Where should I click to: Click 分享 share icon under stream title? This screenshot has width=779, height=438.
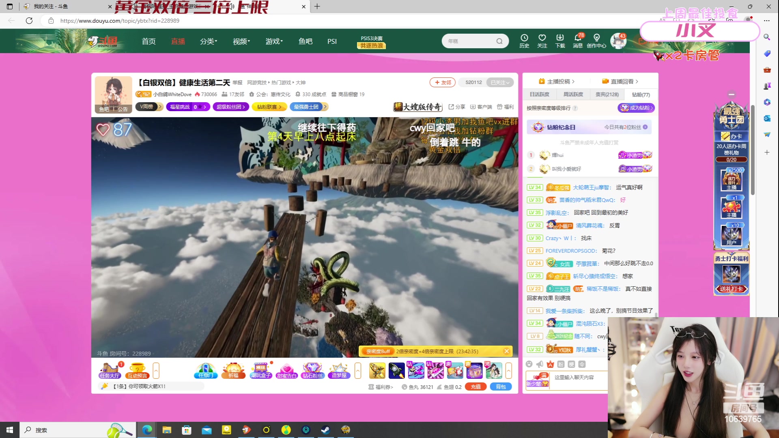[x=457, y=107]
